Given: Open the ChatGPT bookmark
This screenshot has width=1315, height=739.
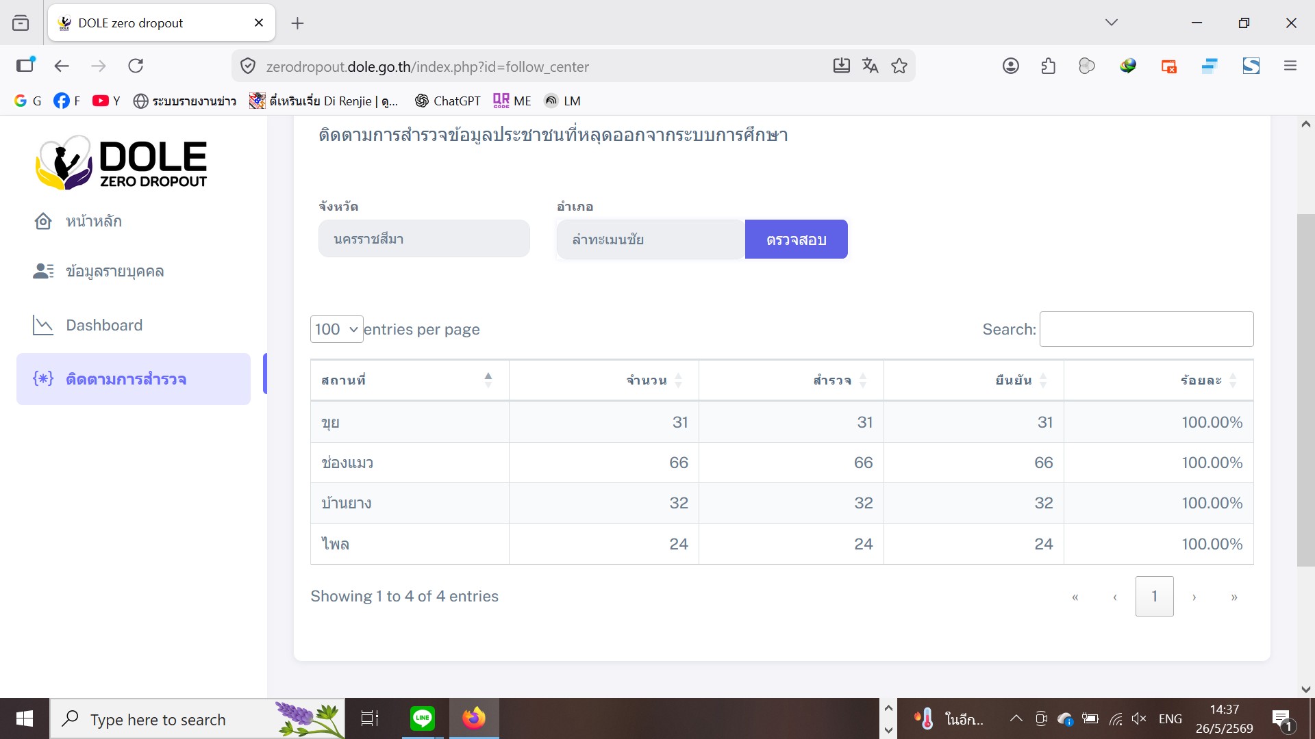Looking at the screenshot, I should click(x=447, y=101).
